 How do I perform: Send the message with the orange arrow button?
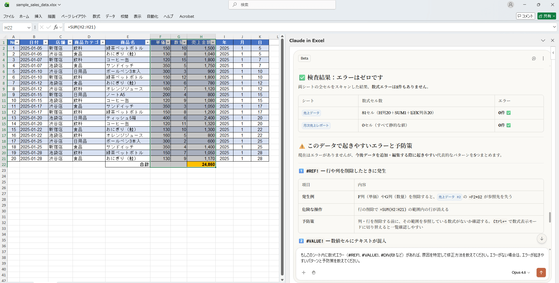[541, 272]
